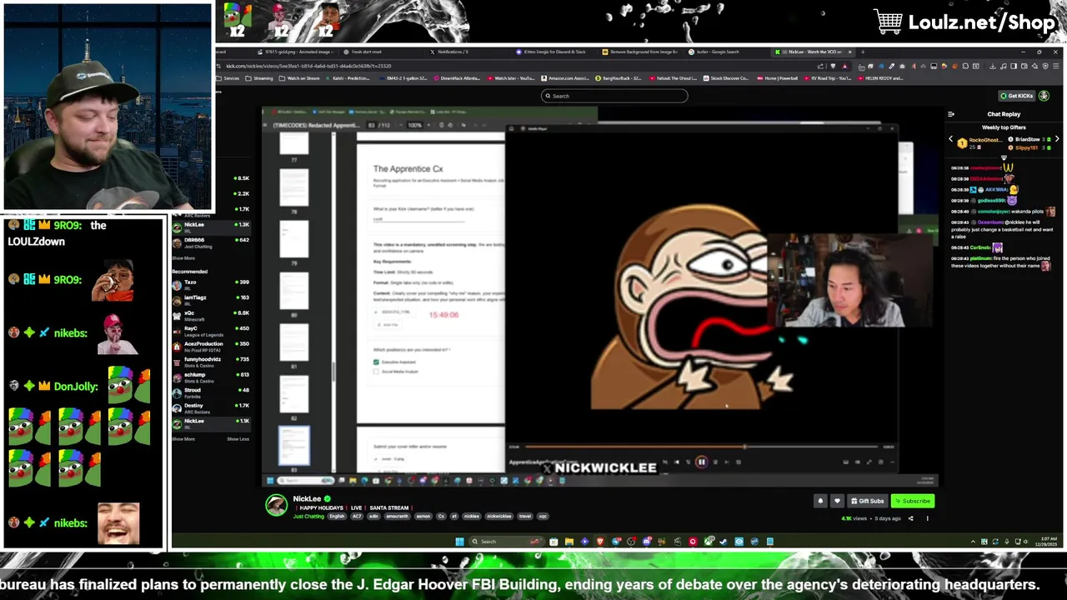Screen dimensions: 1067x600
Task: Pause the embedded media player
Action: (701, 462)
